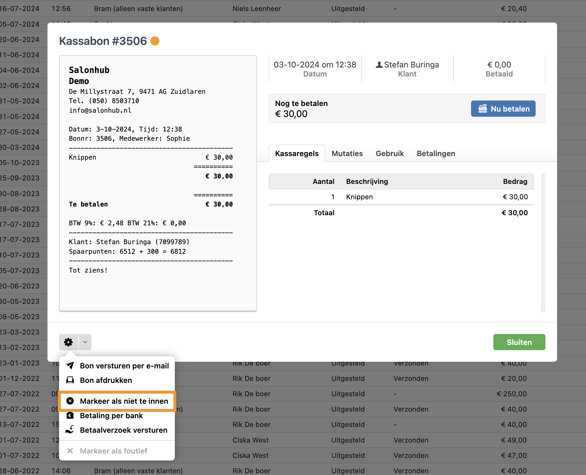The image size is (586, 475).
Task: Click the euro bank payment icon
Action: 70,415
